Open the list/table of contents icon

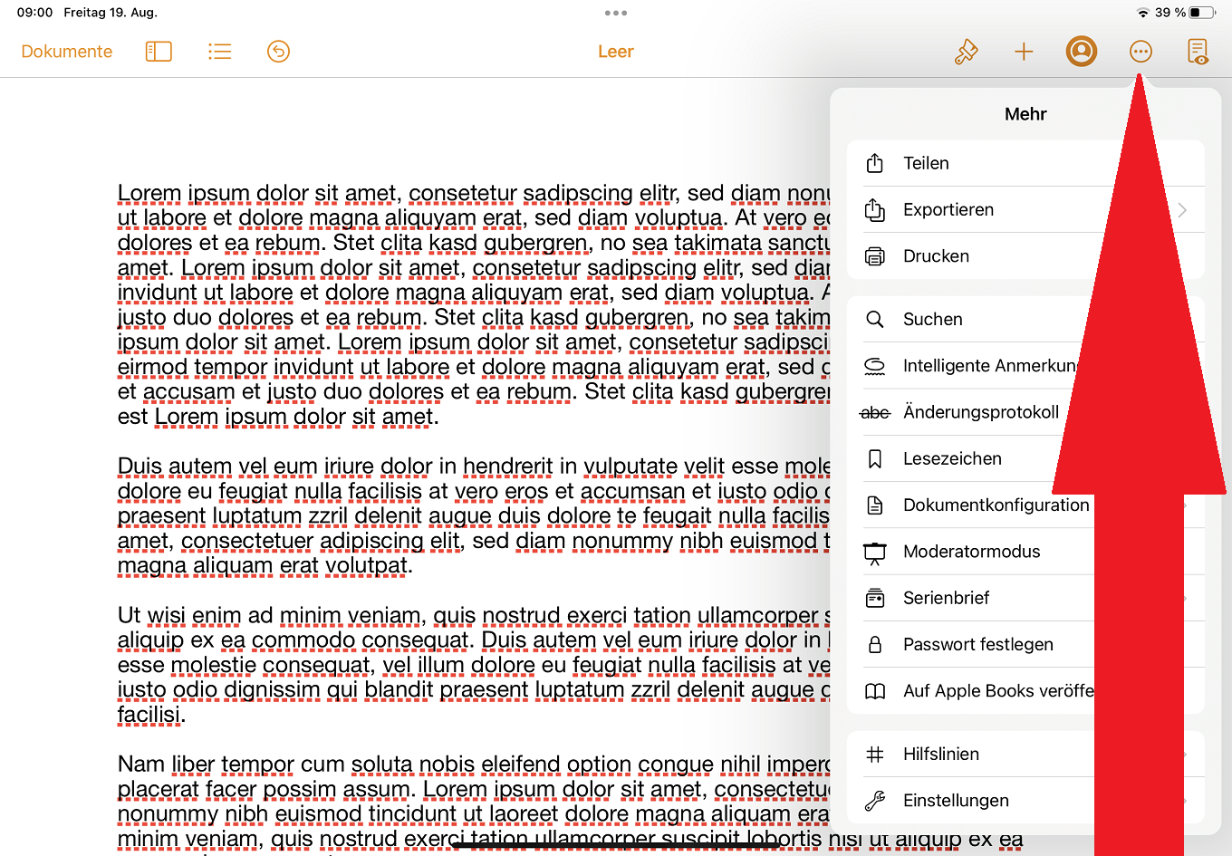coord(219,52)
